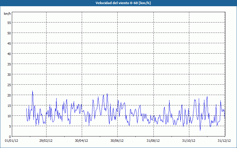The width and height of the screenshot is (237, 148).
Task: Click the y-axis value 0
Action: [10, 137]
